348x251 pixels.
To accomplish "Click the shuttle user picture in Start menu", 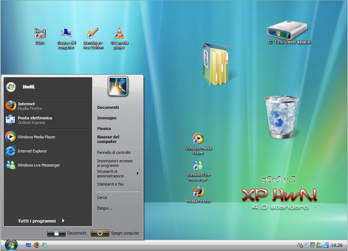I will tap(118, 86).
